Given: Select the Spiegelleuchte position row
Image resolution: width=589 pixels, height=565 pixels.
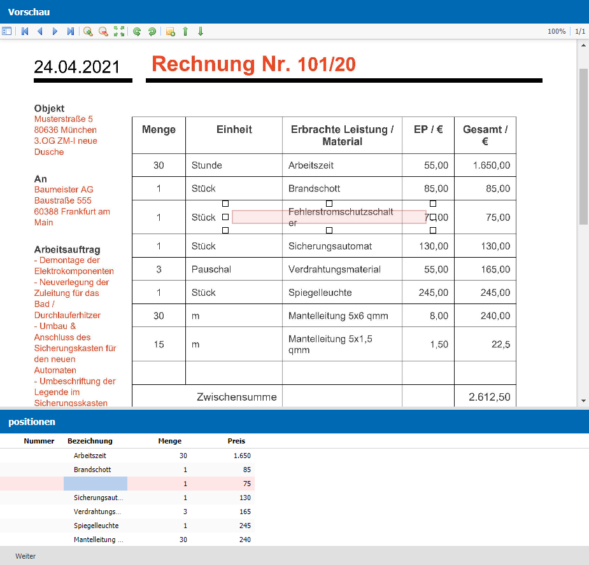Looking at the screenshot, I should 127,526.
